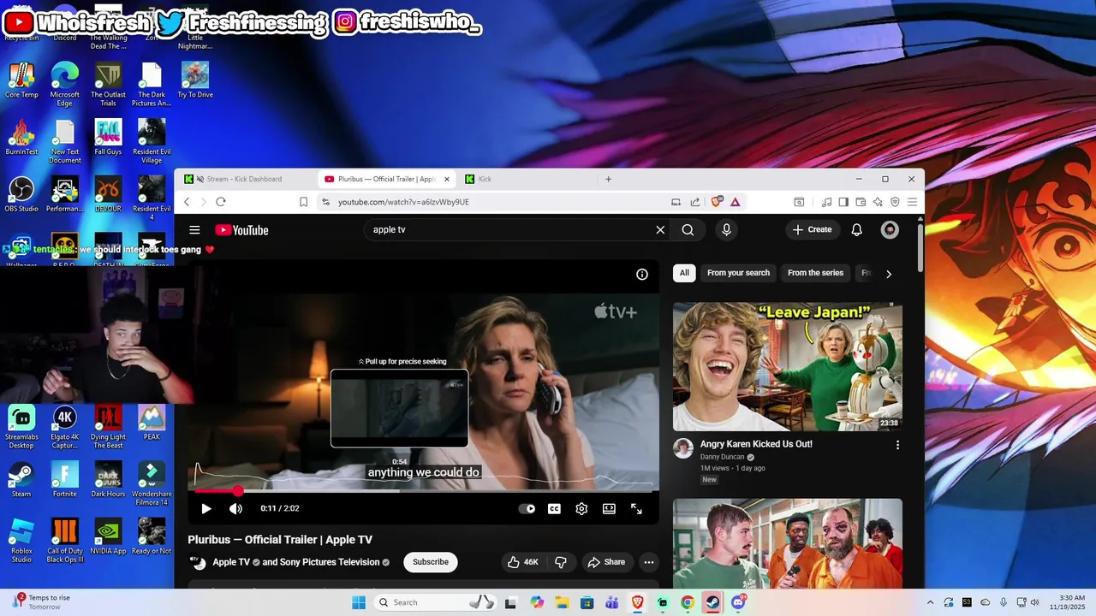
Task: Open the Windows Start menu
Action: coord(359,602)
